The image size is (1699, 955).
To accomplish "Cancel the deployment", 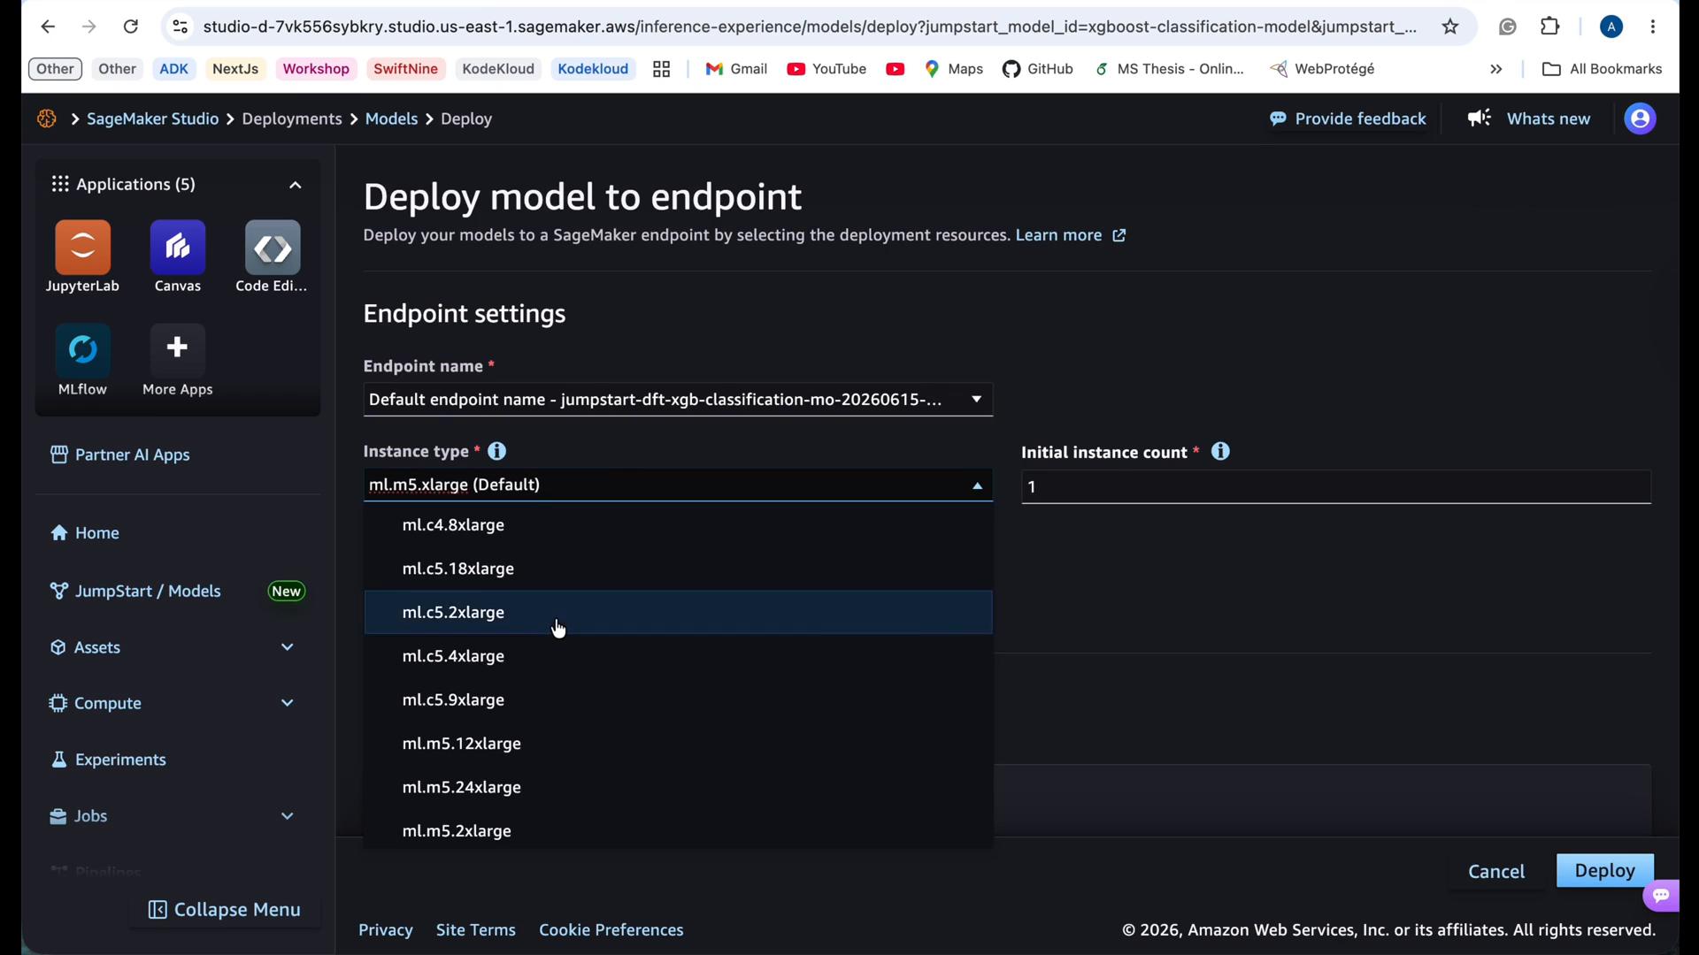I will [1496, 871].
